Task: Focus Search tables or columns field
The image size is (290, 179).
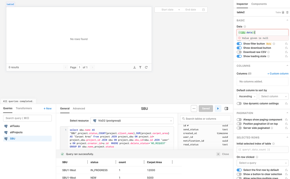Action: pos(205,119)
